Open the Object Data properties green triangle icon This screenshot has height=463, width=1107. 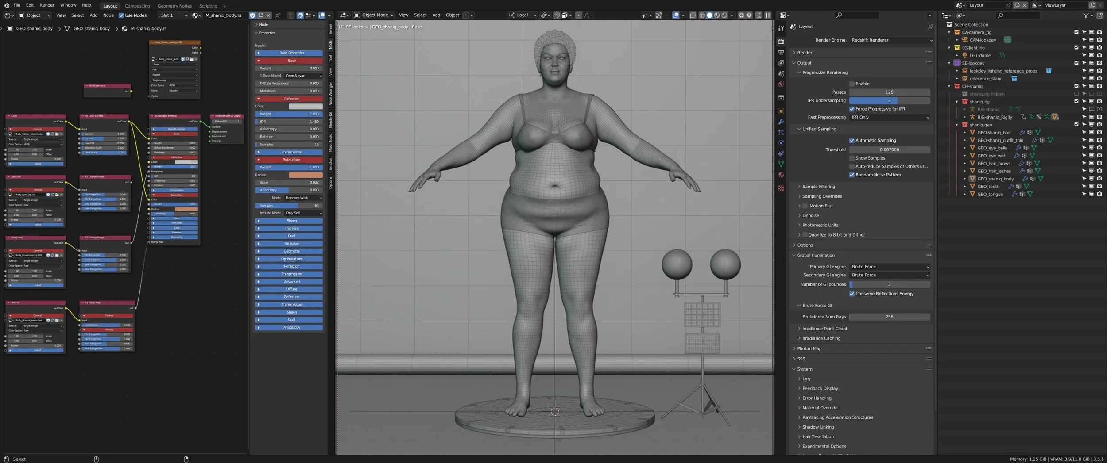[781, 164]
